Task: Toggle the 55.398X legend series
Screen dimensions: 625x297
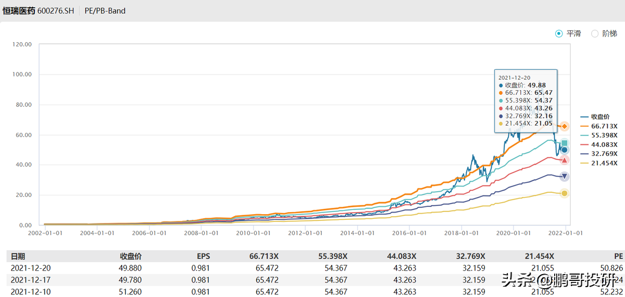Action: [x=598, y=135]
